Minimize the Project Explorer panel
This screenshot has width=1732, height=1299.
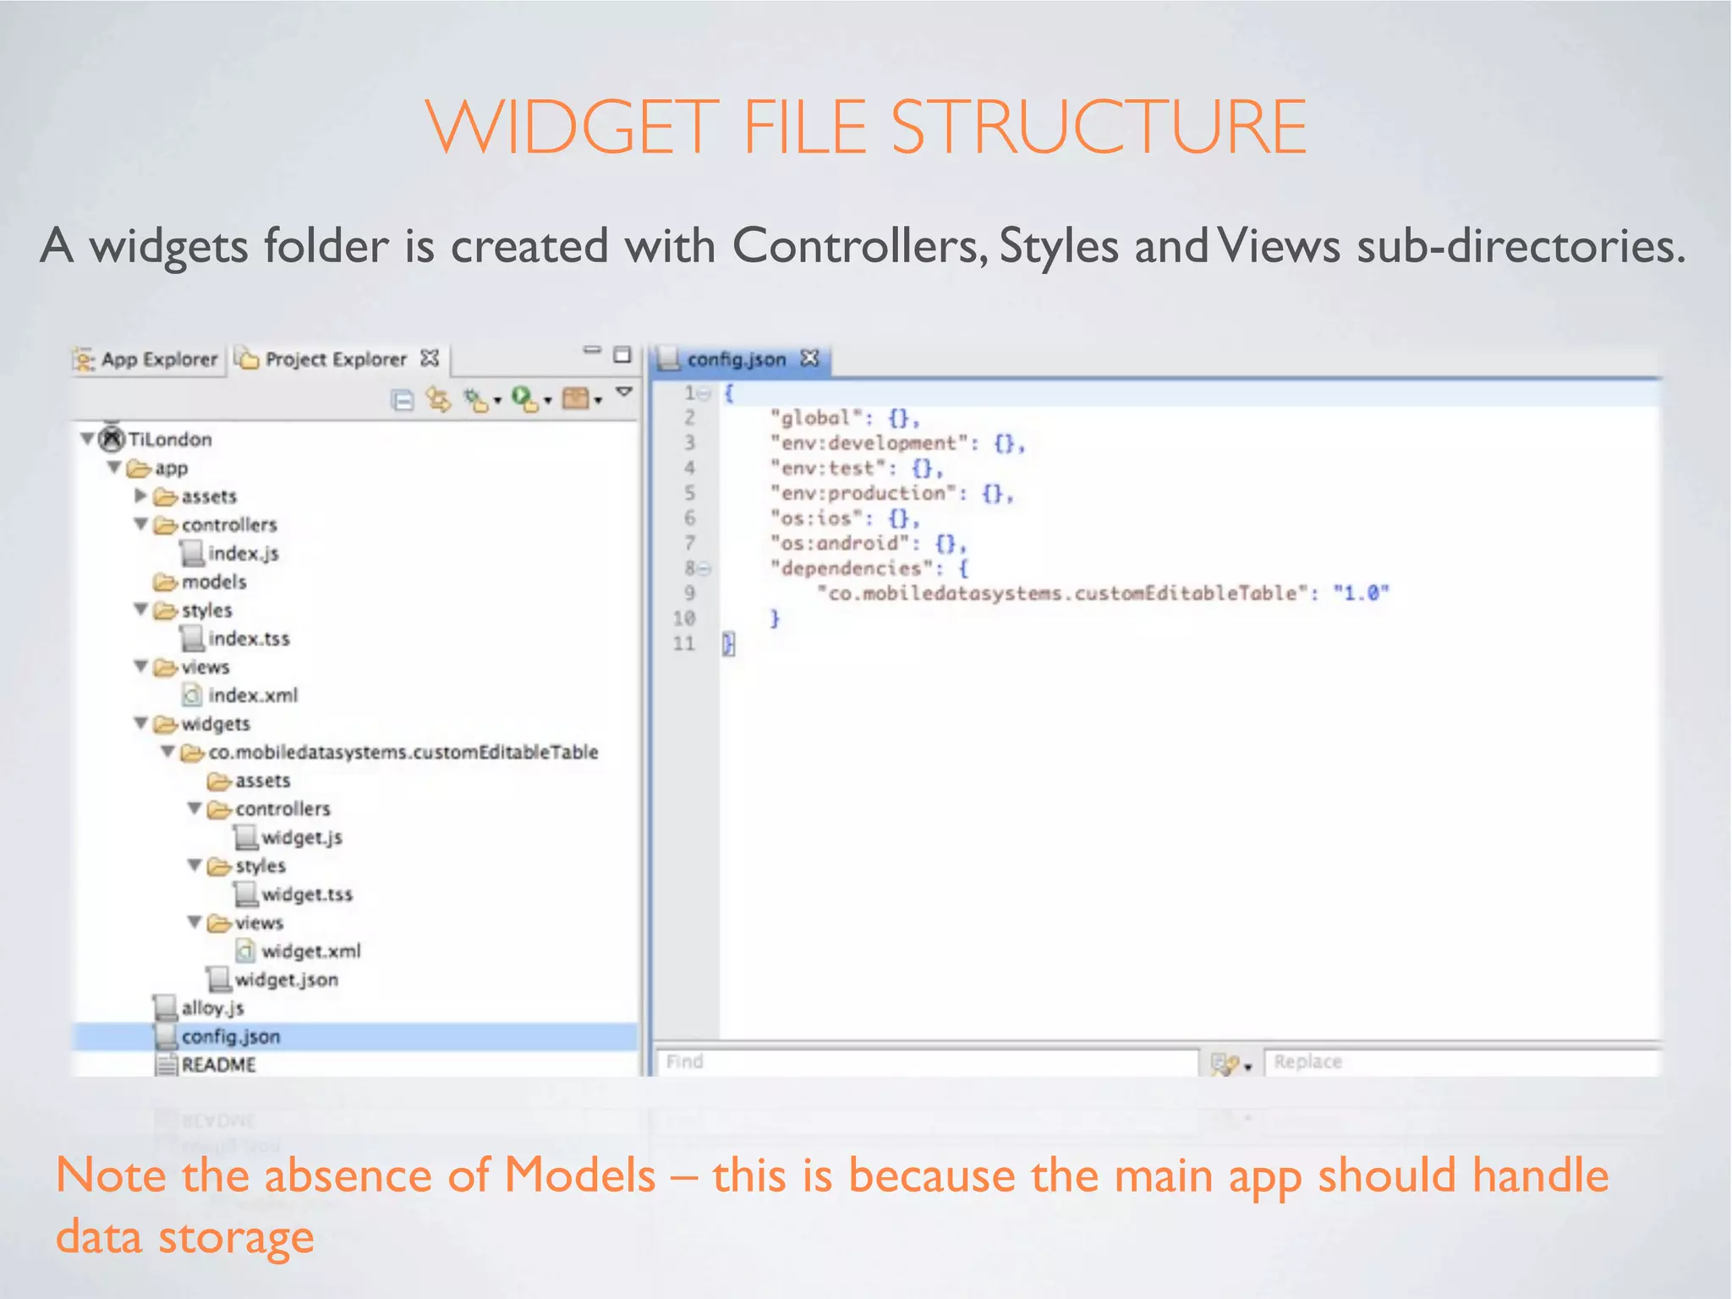591,349
